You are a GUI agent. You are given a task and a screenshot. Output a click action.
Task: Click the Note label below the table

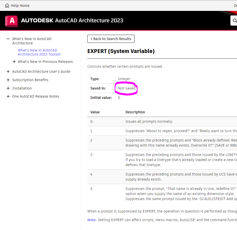tap(91, 220)
